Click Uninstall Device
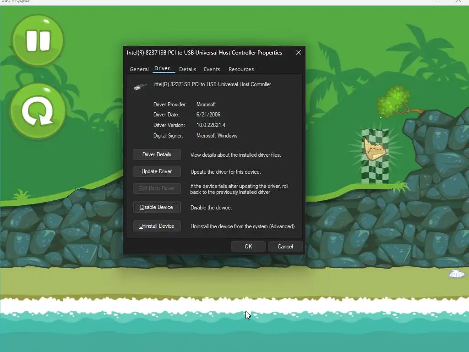This screenshot has height=352, width=469. pos(157,226)
